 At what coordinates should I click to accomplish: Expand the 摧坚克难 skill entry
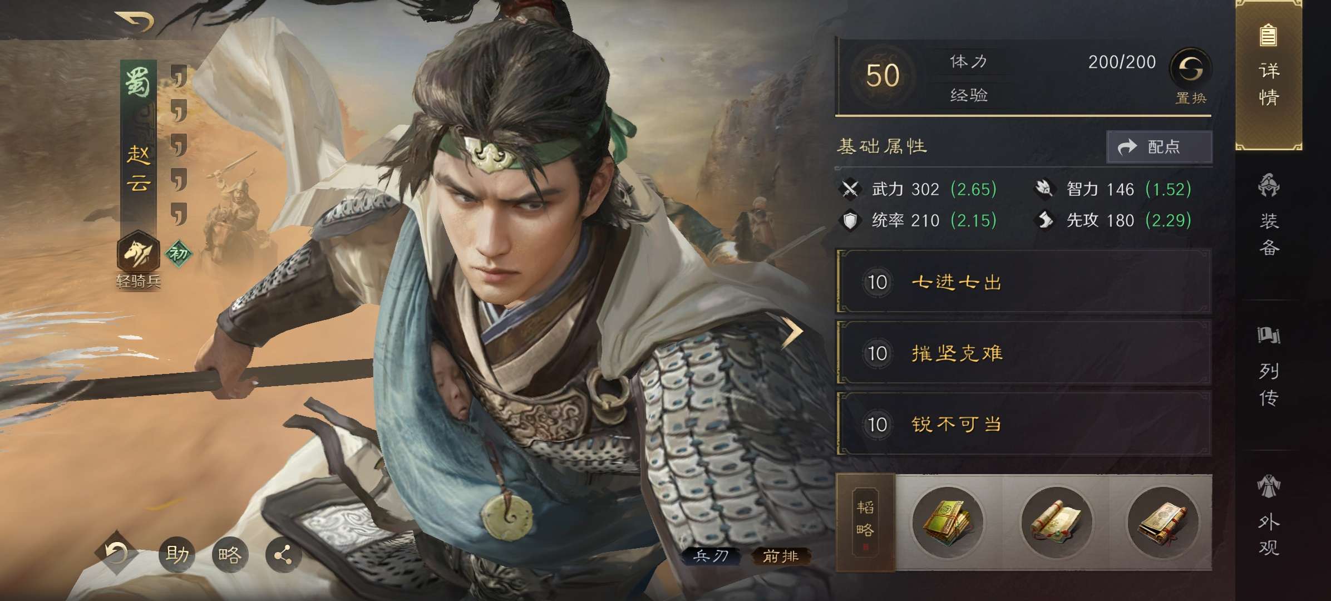[1023, 353]
